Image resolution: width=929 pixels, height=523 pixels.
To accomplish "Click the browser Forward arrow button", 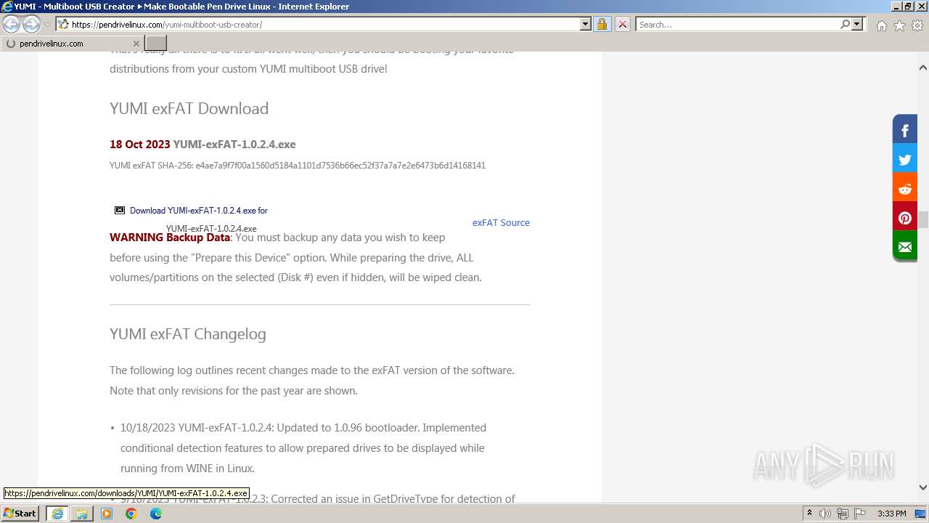I will pos(31,24).
